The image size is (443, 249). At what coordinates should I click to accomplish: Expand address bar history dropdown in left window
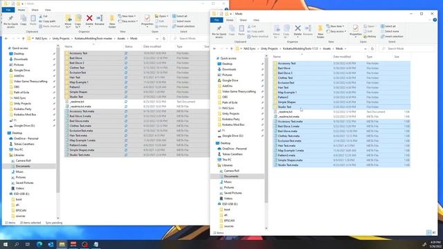click(157, 39)
